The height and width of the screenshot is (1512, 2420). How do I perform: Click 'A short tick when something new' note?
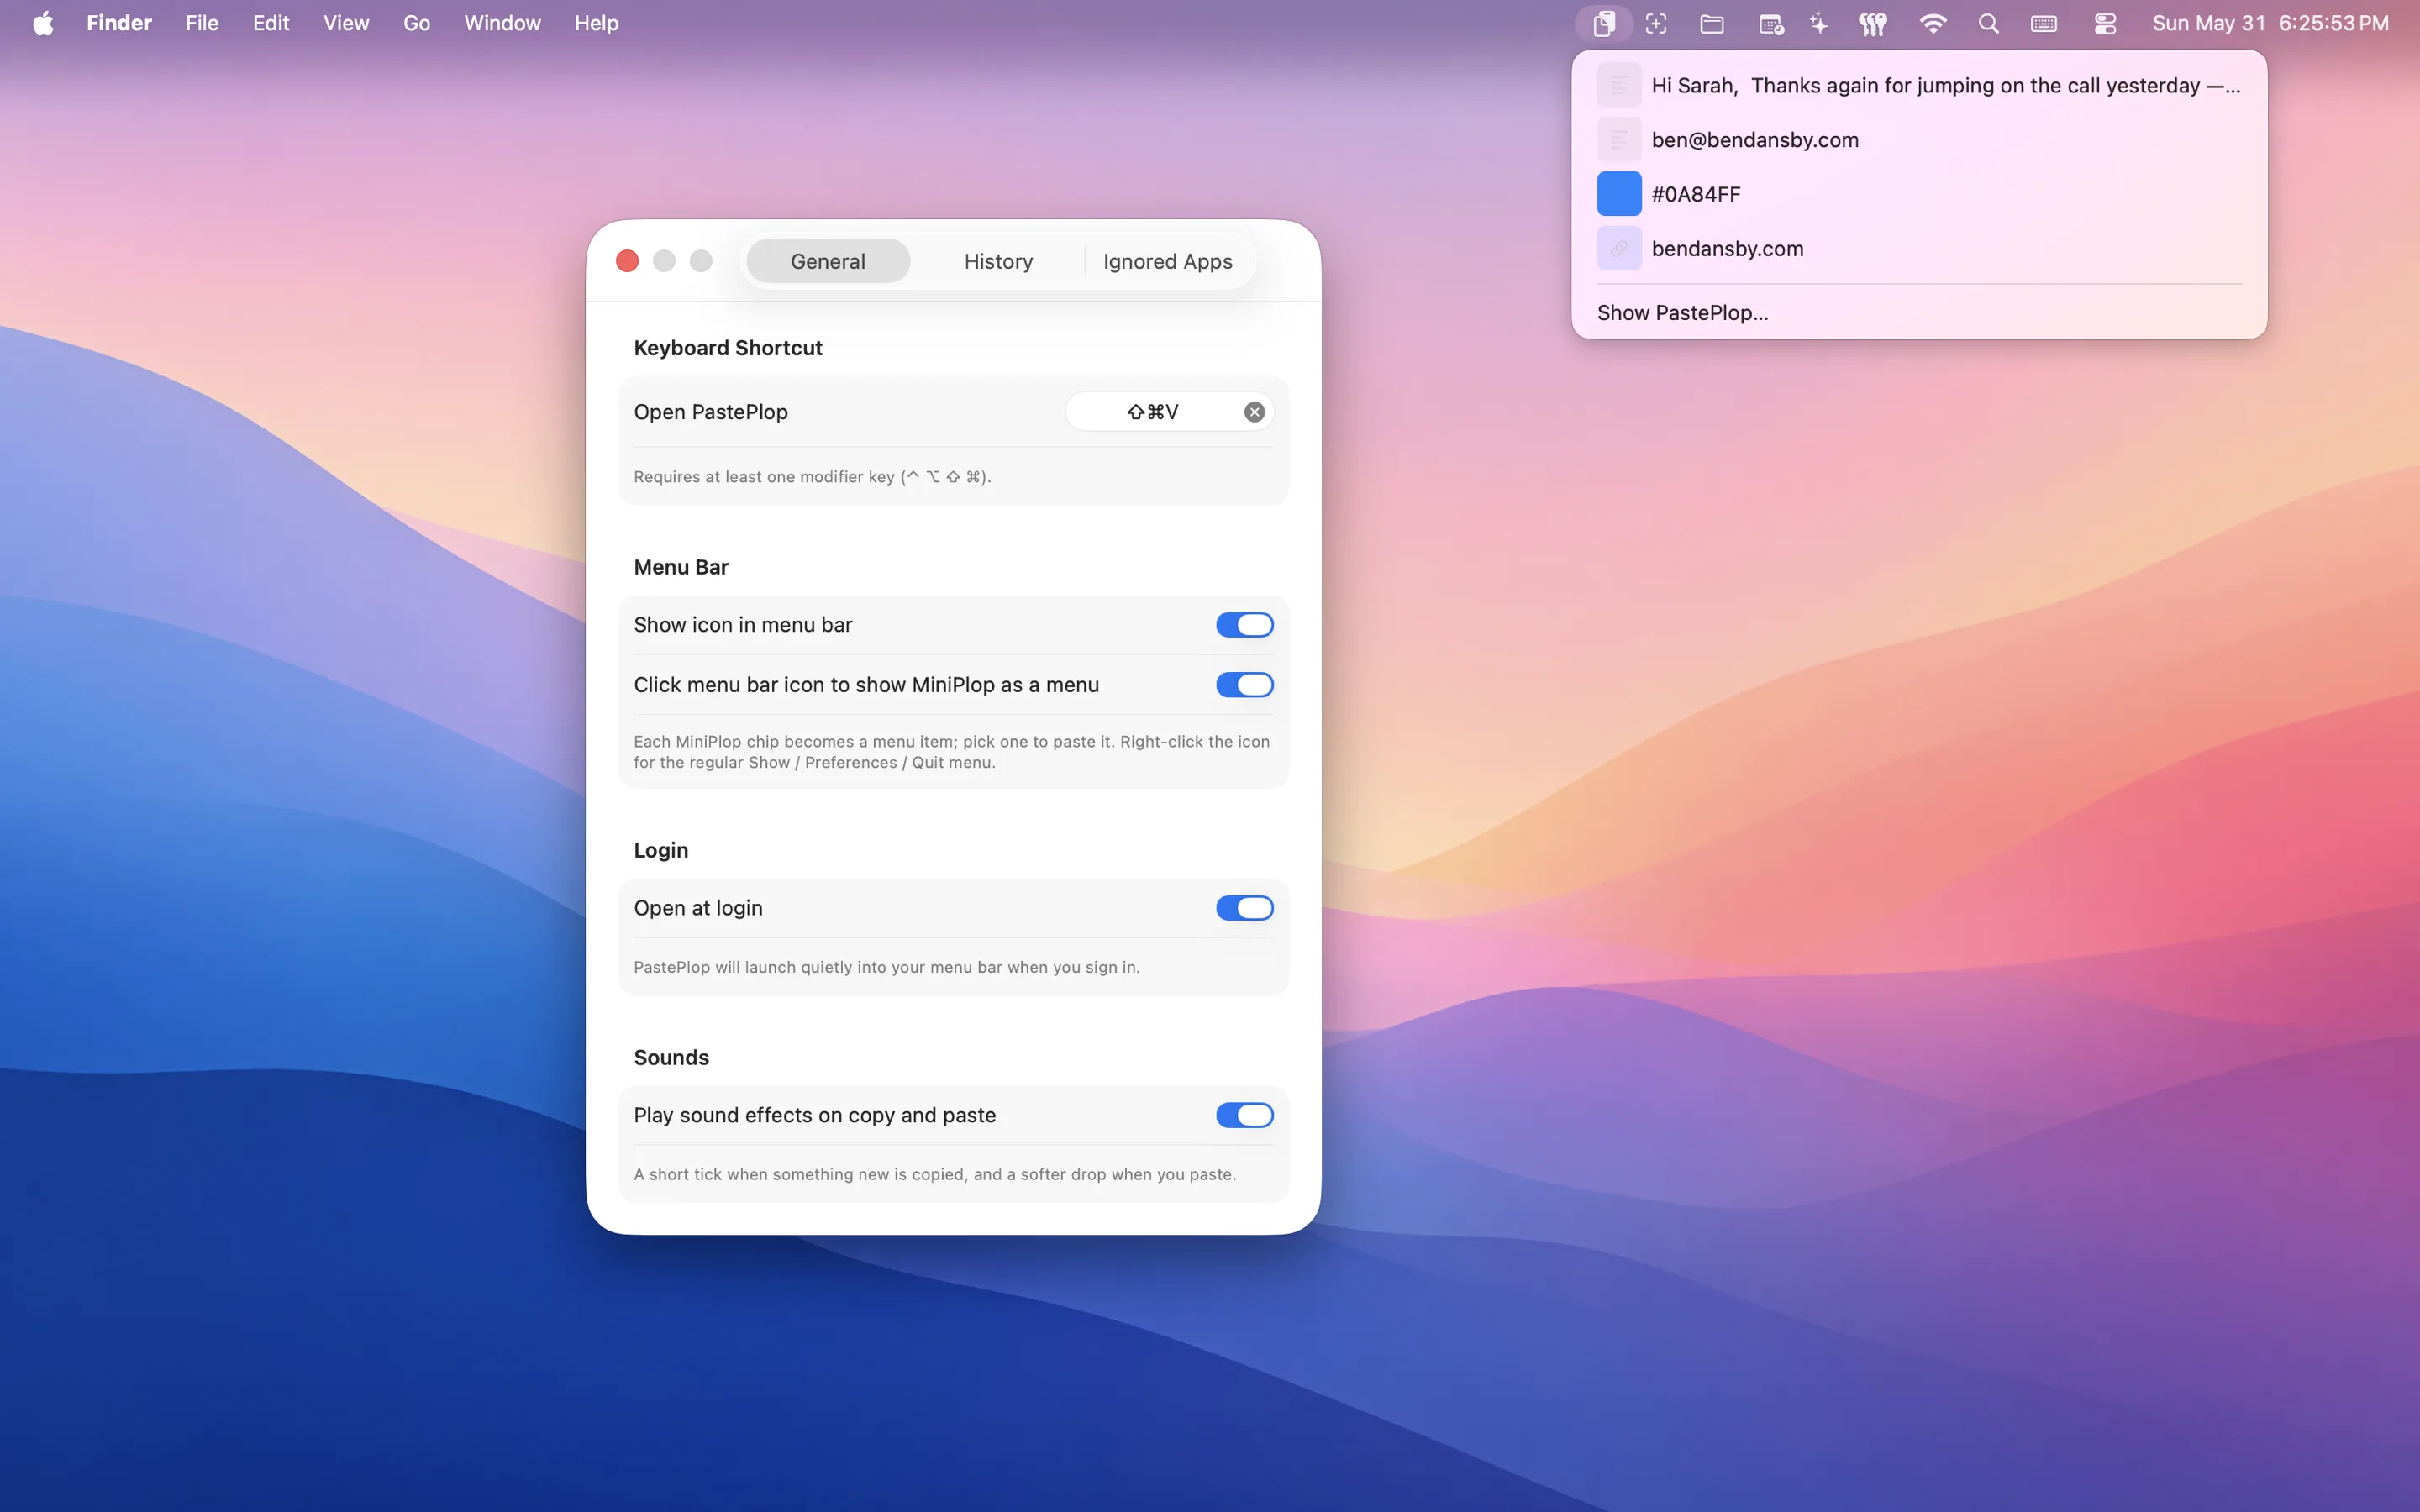pyautogui.click(x=935, y=1174)
